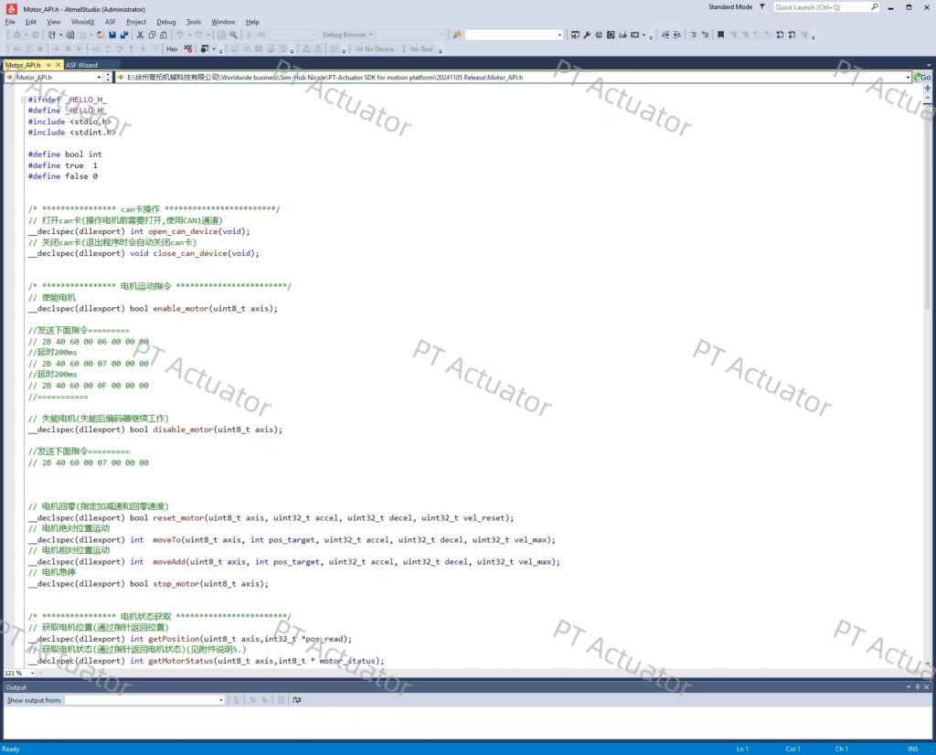Open the Debug menu

tap(165, 22)
